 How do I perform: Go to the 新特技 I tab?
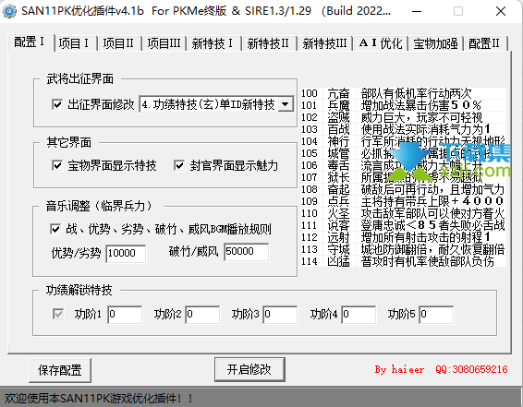(213, 43)
